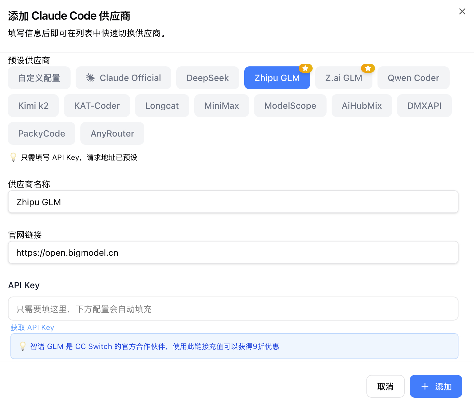Image resolution: width=474 pixels, height=404 pixels.
Task: Switch to the Qwen Coder preset
Action: [413, 78]
